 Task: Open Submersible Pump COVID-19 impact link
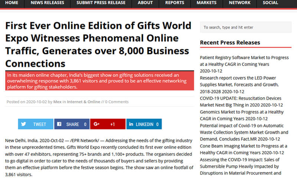(x=240, y=166)
